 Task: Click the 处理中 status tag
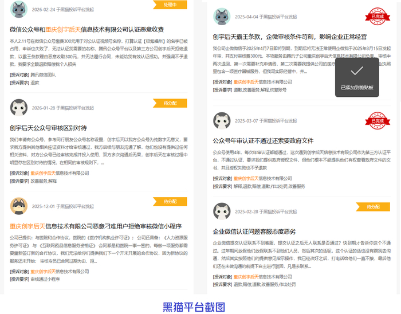(x=170, y=5)
